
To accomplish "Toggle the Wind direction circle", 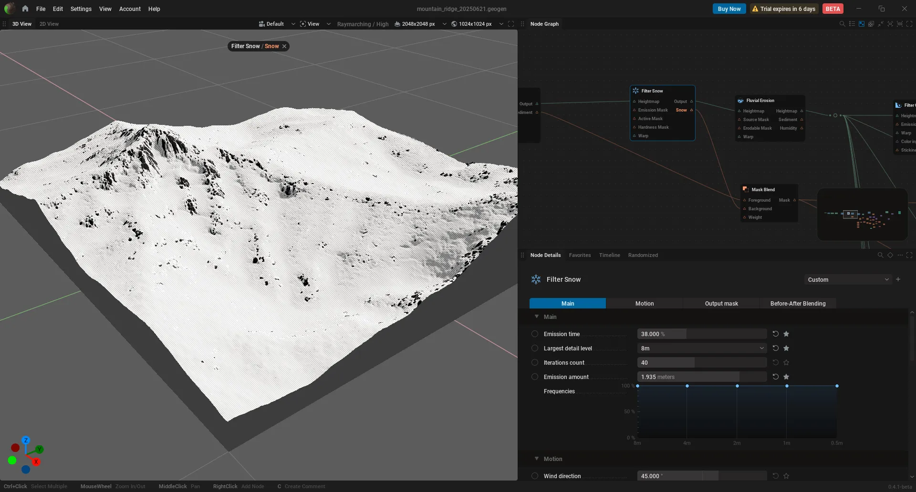I will point(535,476).
